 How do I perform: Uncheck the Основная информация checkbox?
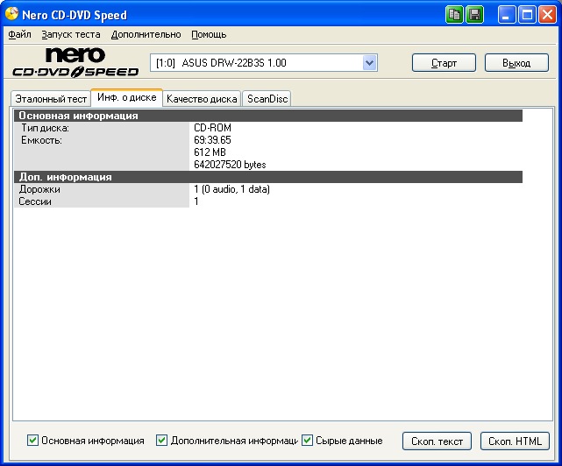(x=32, y=441)
